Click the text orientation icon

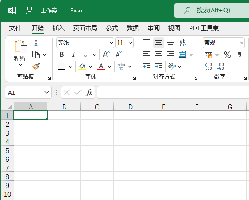(x=172, y=66)
